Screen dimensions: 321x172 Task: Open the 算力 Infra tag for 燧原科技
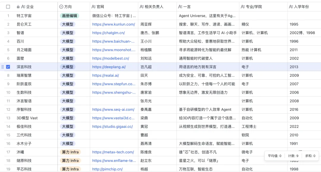tap(70, 161)
